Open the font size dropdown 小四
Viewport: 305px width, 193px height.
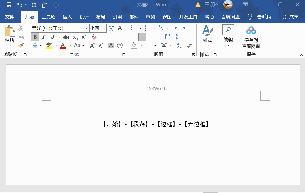(x=104, y=28)
